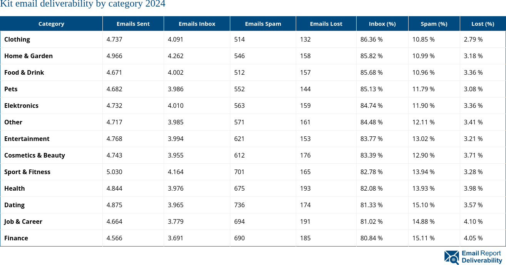The height and width of the screenshot is (265, 506).
Task: Click Other emails spam value 571
Action: point(239,122)
